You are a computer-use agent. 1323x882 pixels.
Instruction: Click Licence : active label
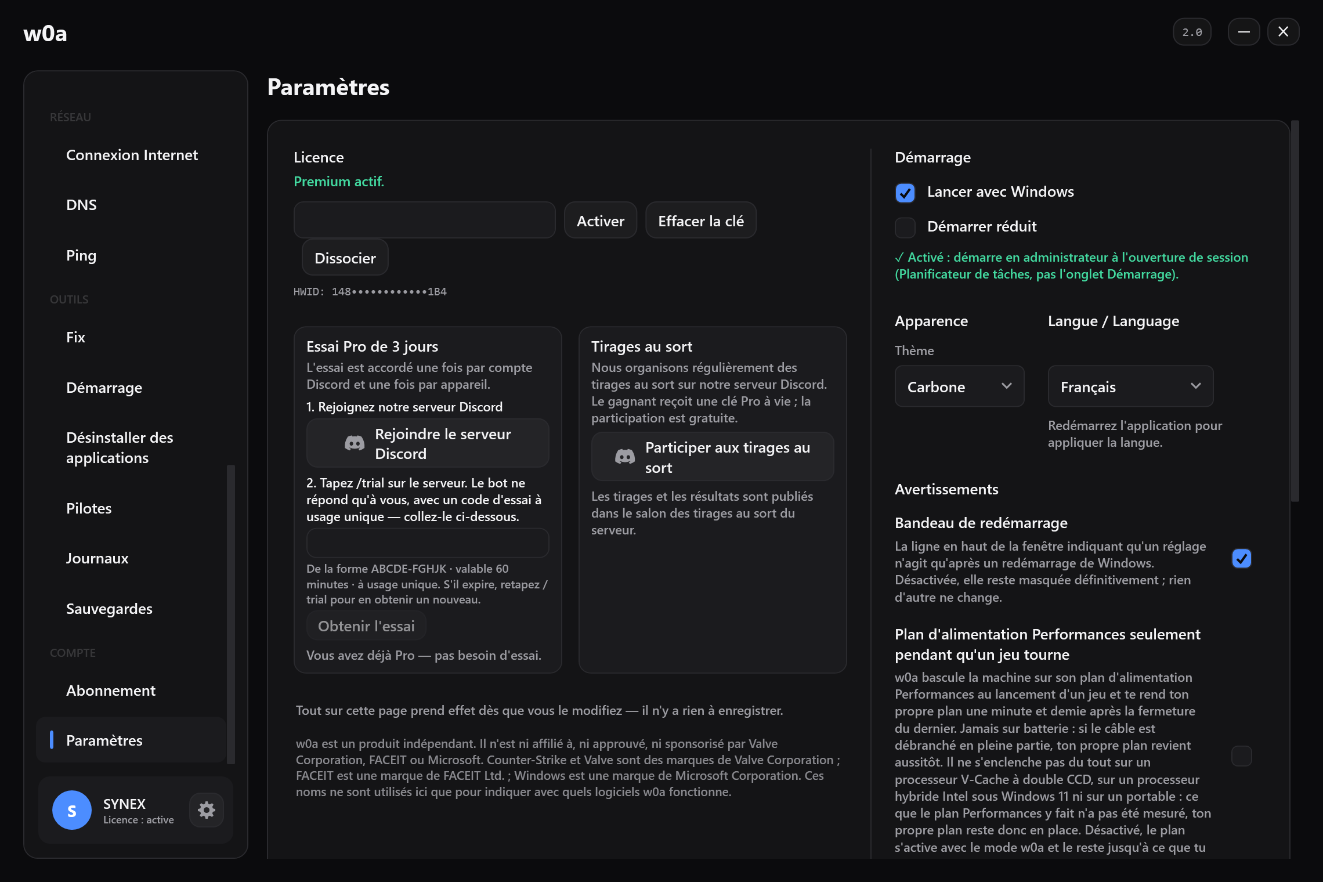coord(139,820)
